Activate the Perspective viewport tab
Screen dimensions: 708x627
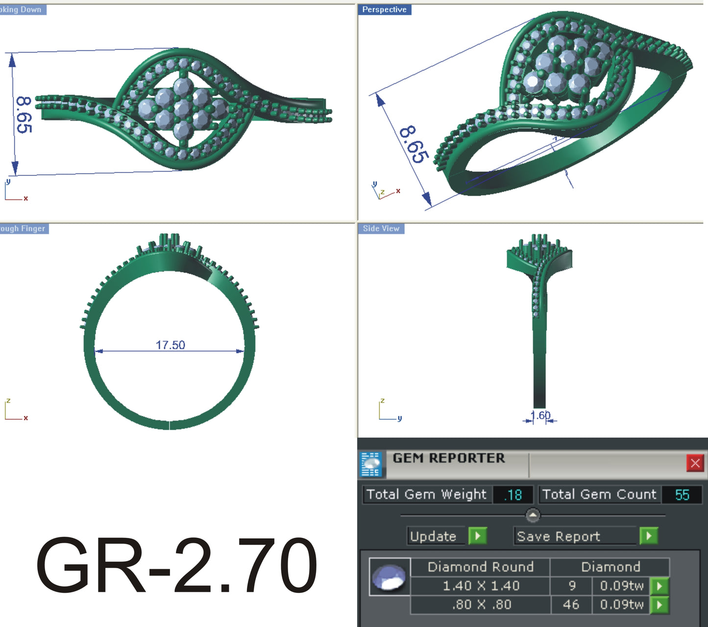(x=384, y=9)
